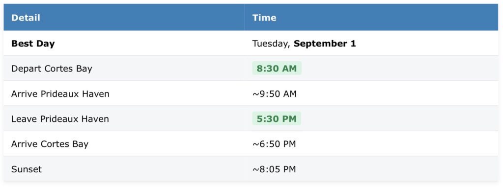Viewport: 503px width, 187px height.
Task: Click the word Tuesday in Best Day row
Action: click(x=271, y=44)
